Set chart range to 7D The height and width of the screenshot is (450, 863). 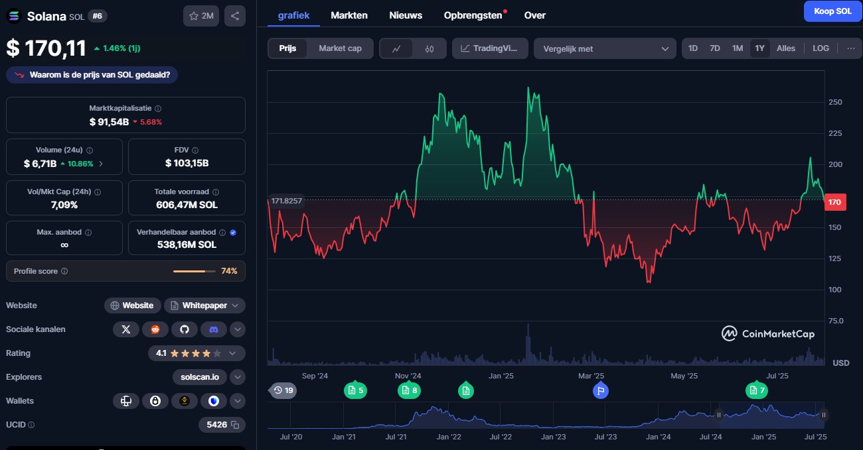[715, 48]
